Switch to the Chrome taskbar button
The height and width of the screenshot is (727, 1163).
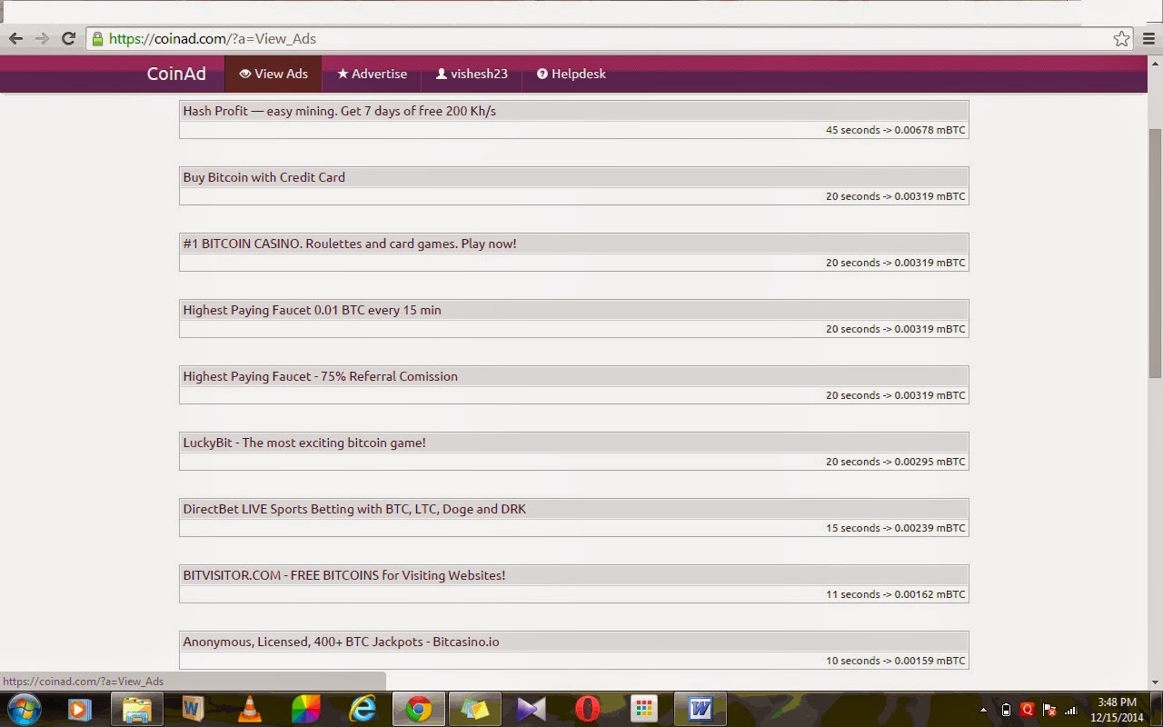click(418, 709)
